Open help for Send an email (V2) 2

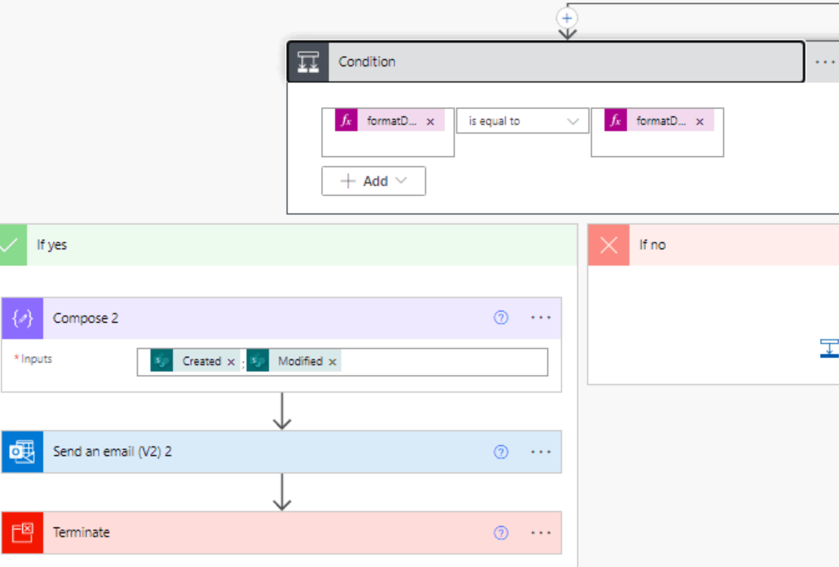pyautogui.click(x=501, y=452)
